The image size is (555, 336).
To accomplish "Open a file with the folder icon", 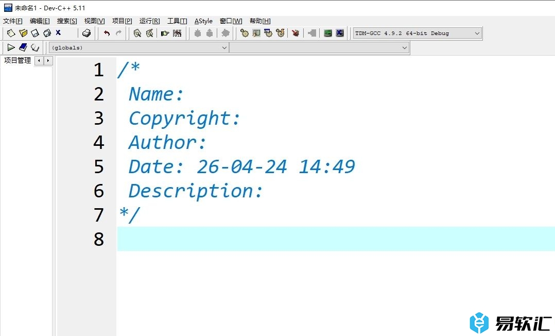I will (23, 33).
